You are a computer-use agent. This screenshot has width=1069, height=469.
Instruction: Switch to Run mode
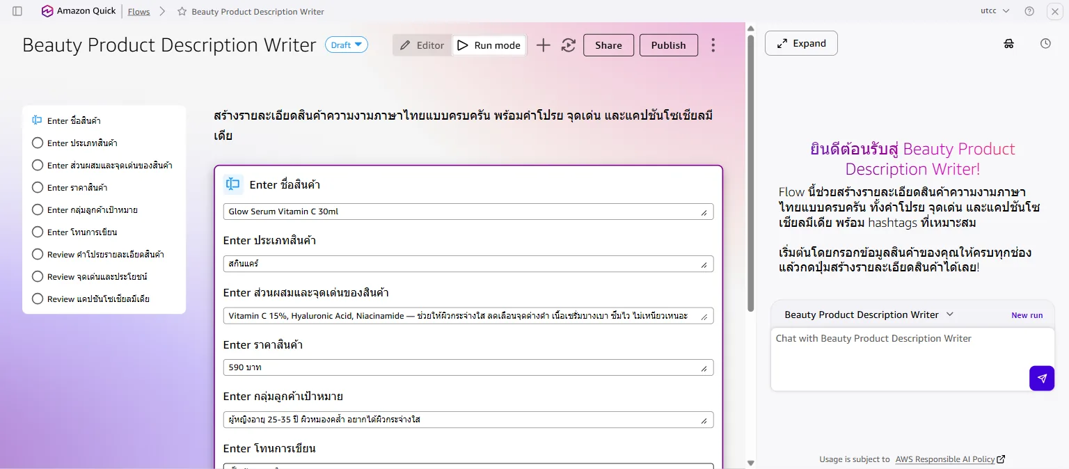pyautogui.click(x=489, y=45)
